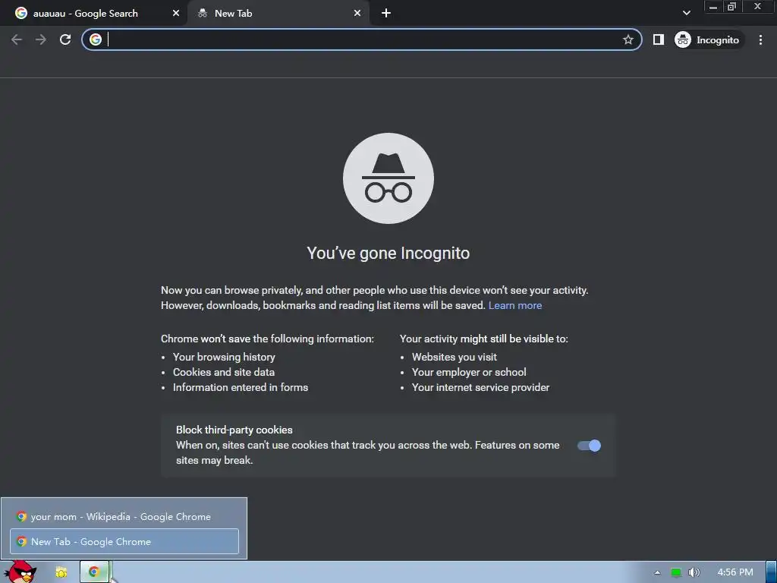Click Information entered in forms bullet

241,388
